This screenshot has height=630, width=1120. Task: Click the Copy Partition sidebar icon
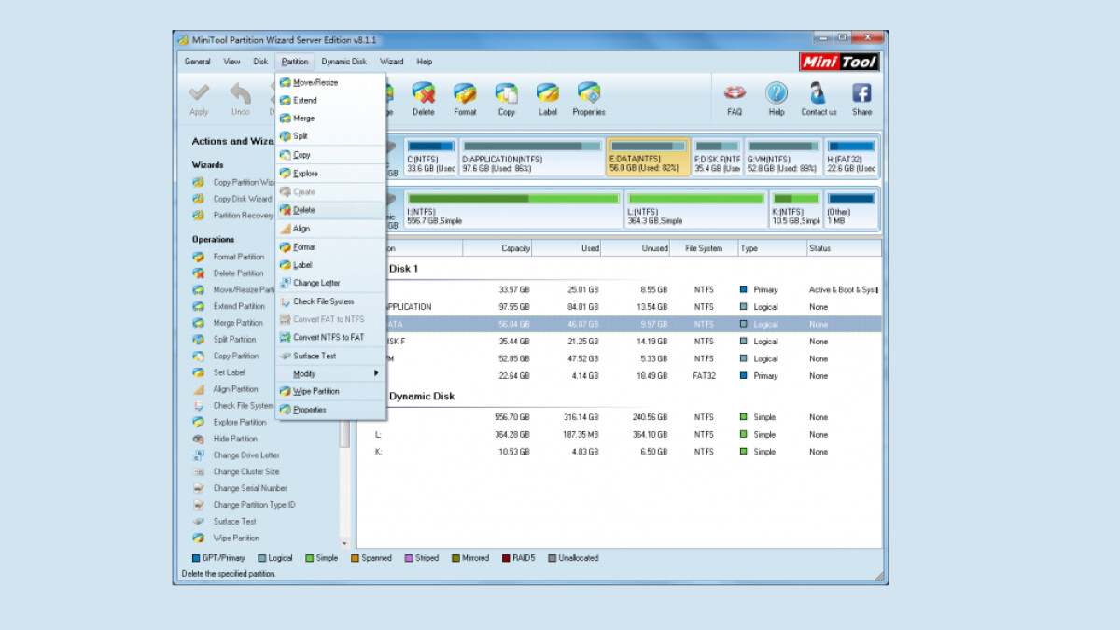(199, 356)
